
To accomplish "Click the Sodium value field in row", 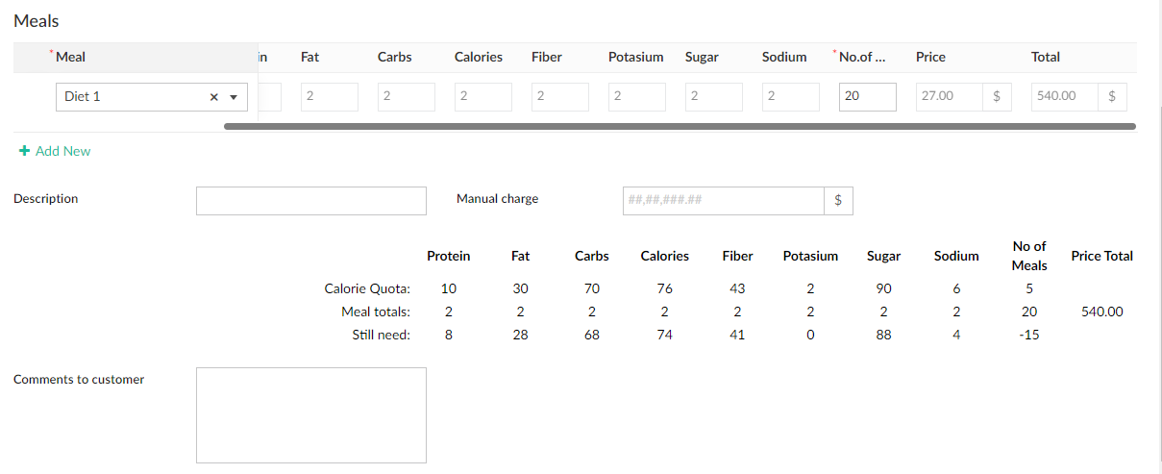I will (x=790, y=96).
